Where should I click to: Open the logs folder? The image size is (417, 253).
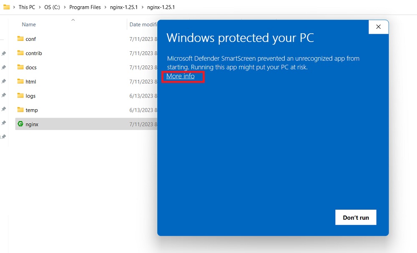[29, 95]
